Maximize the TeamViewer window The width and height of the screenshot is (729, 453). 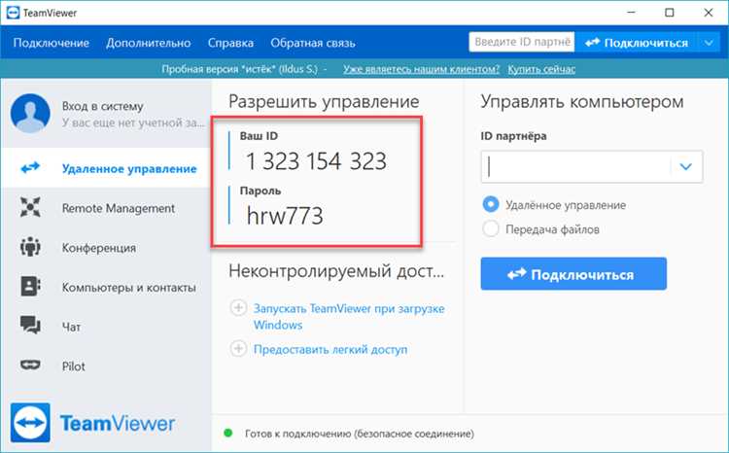click(669, 13)
